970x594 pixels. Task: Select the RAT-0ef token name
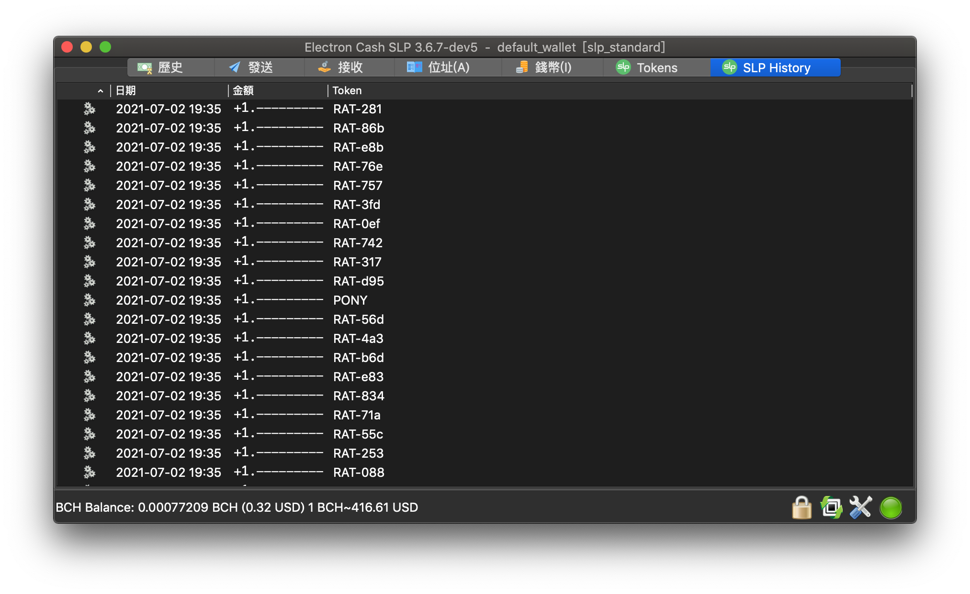tap(357, 224)
